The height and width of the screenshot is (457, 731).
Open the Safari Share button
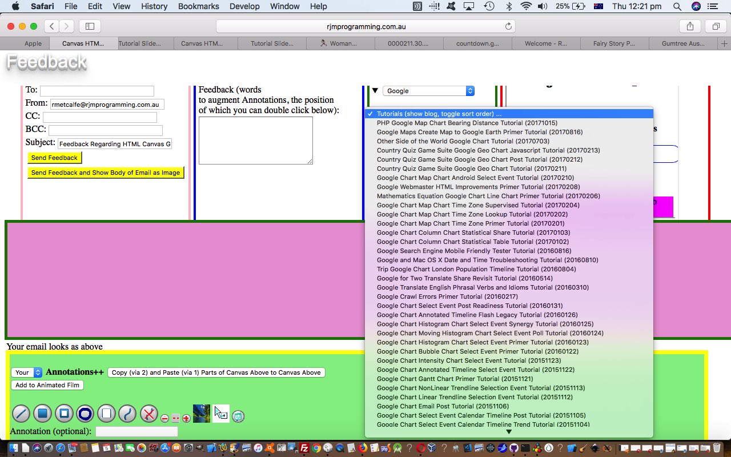pyautogui.click(x=690, y=26)
